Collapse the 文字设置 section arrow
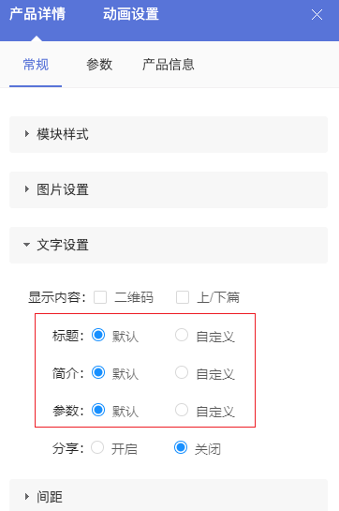 (x=27, y=245)
